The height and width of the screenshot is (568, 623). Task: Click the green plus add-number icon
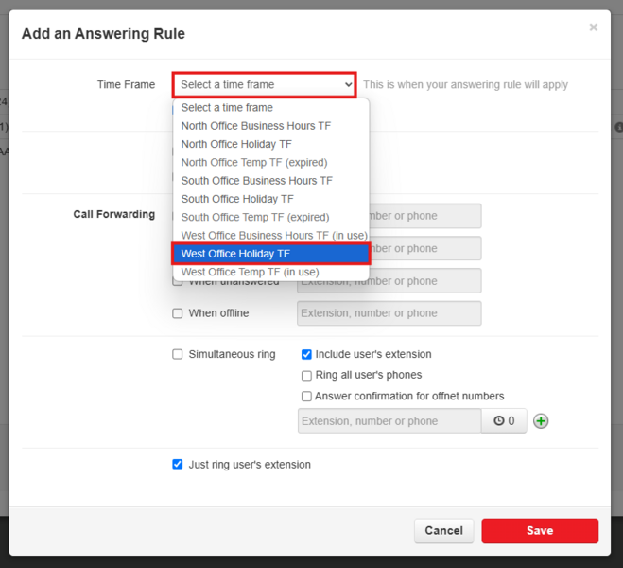tap(541, 421)
